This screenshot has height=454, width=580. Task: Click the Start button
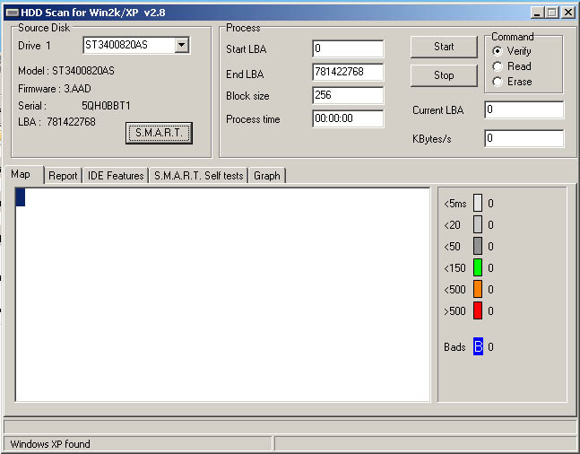pos(444,47)
